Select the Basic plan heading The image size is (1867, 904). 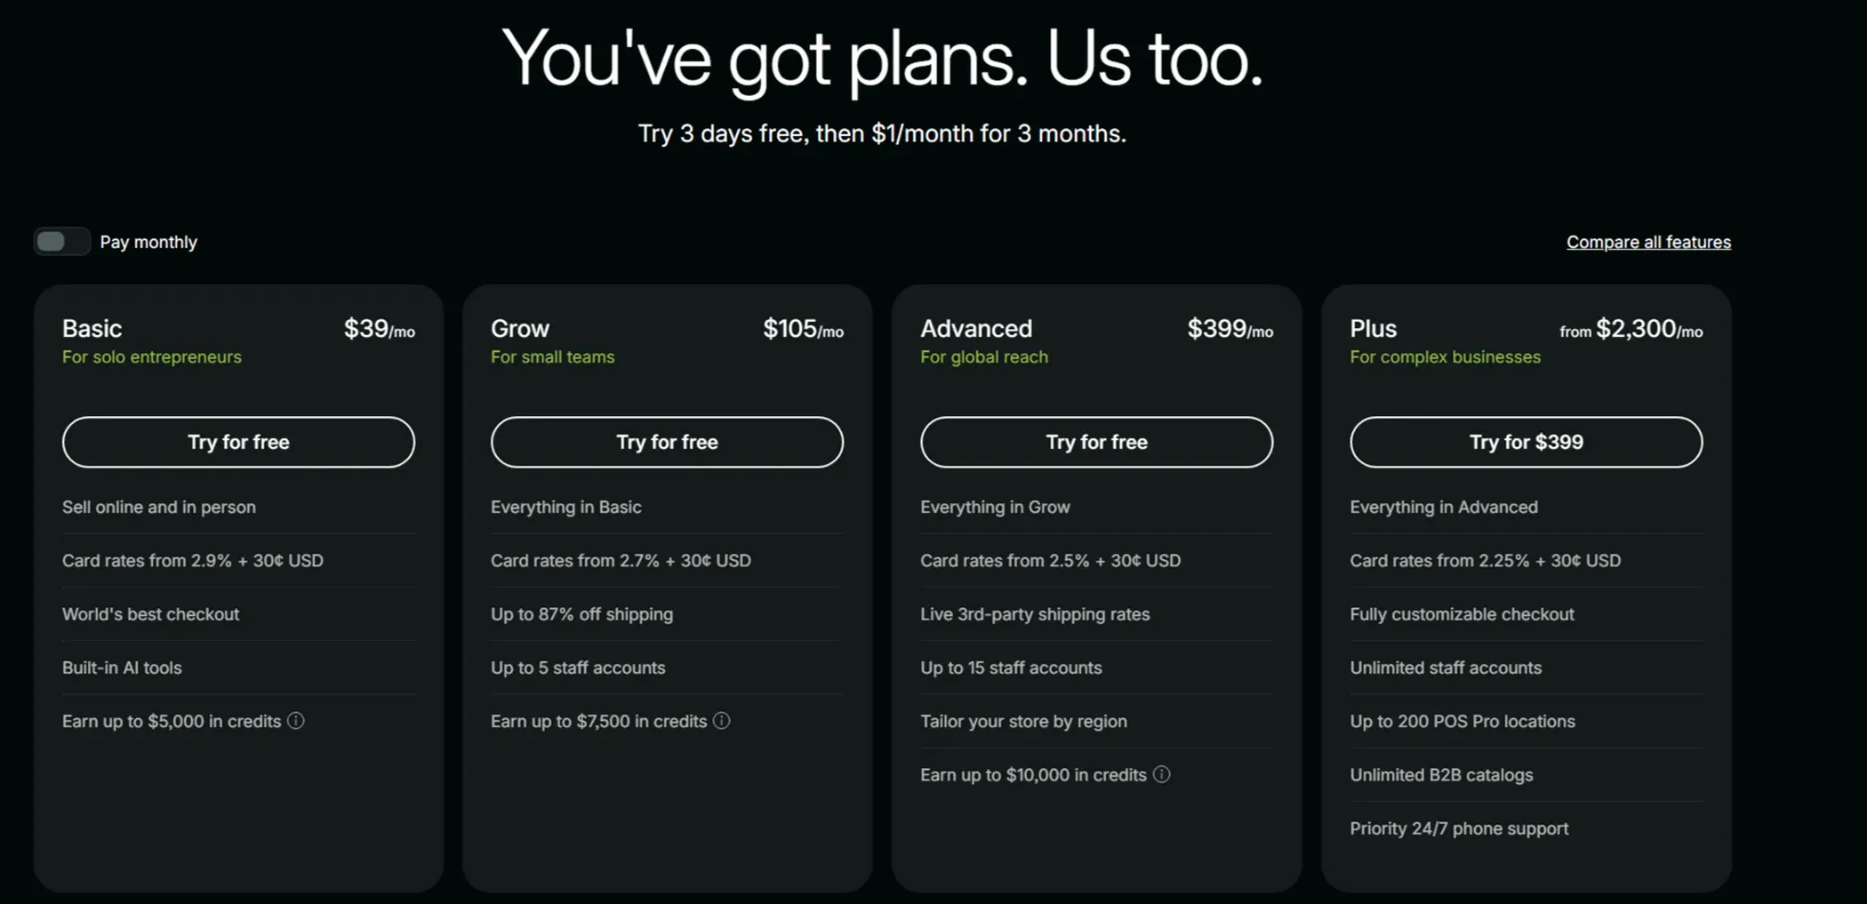[x=92, y=328]
